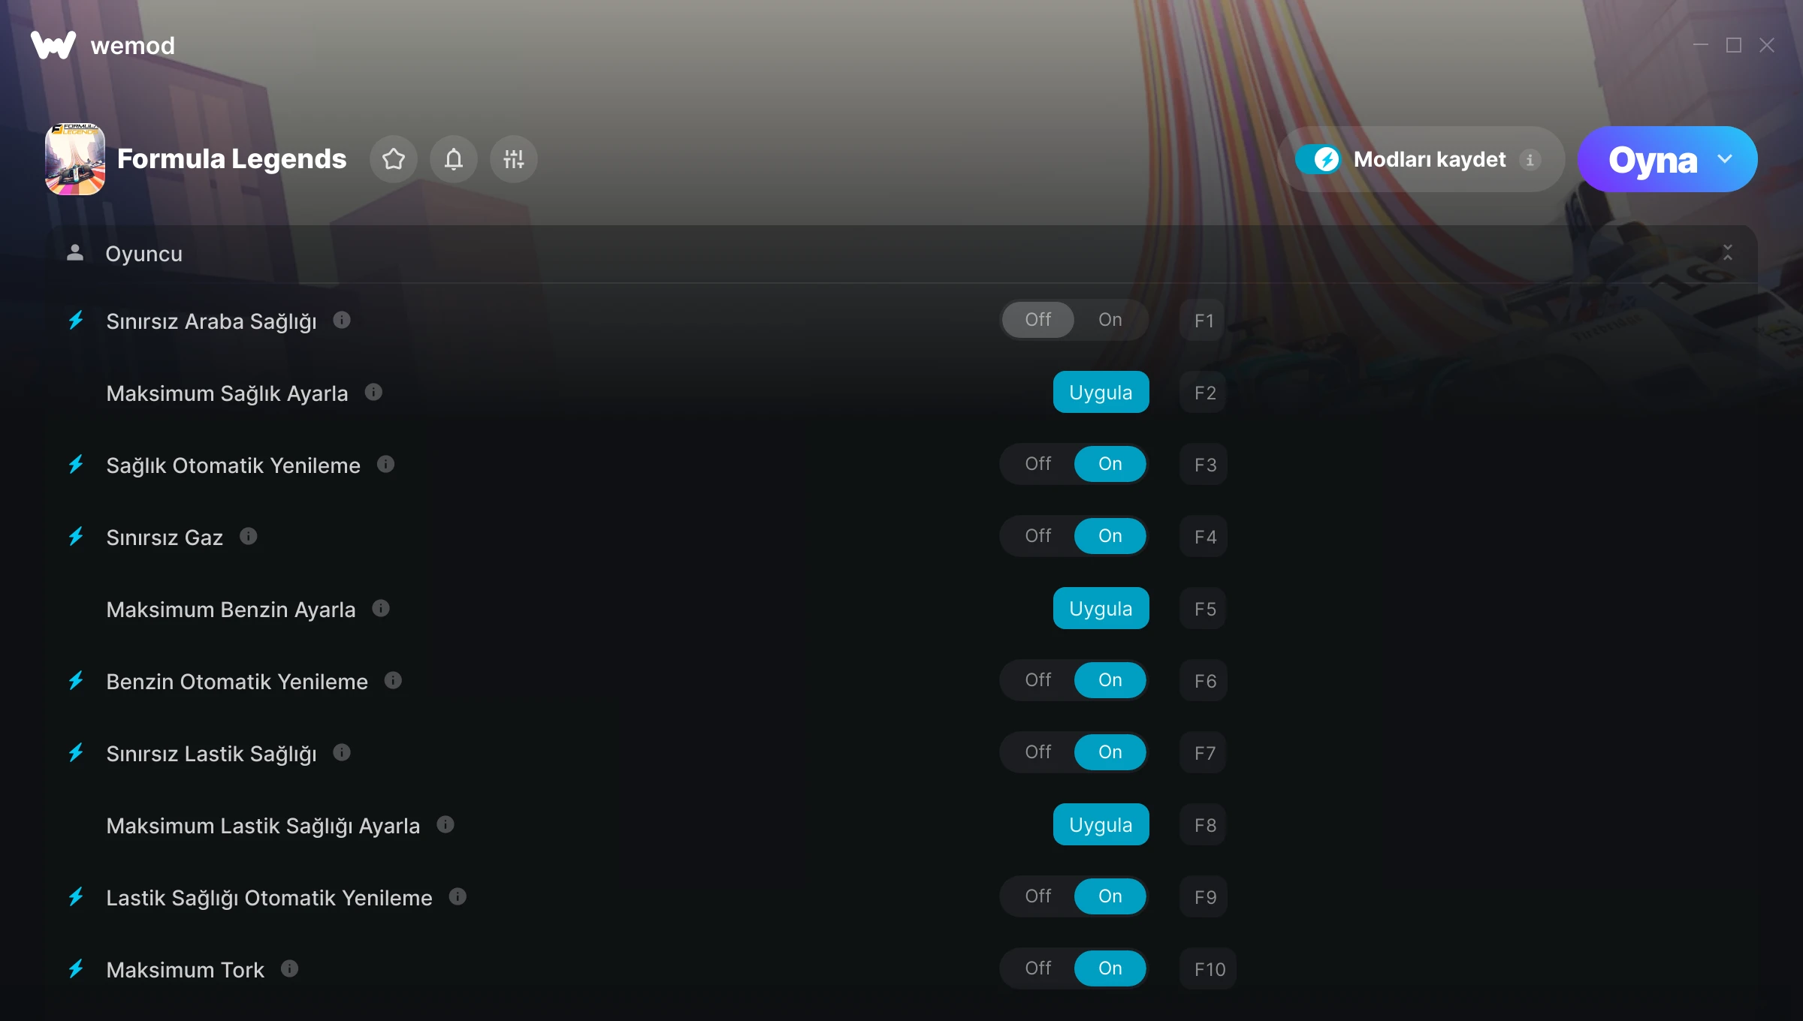Apply Maksimum Sağlık Ayarla with Uygula
Image resolution: width=1803 pixels, height=1021 pixels.
pos(1101,392)
